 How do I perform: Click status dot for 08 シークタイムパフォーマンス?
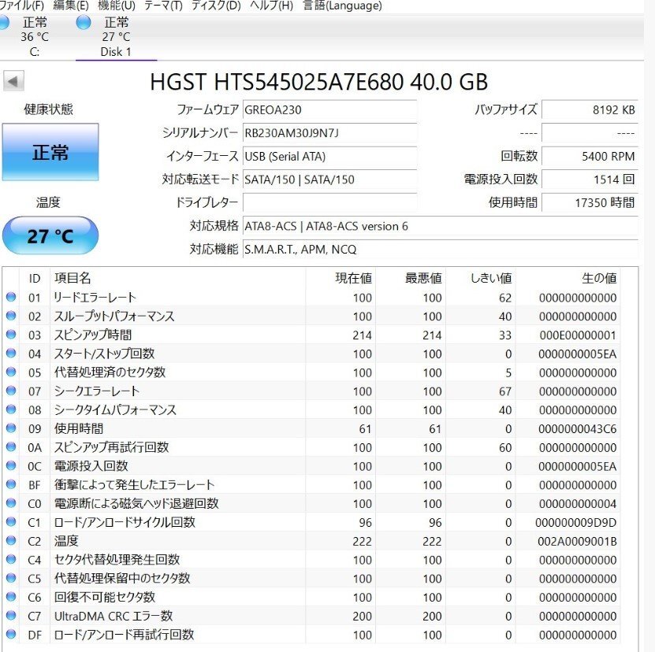[x=11, y=409]
